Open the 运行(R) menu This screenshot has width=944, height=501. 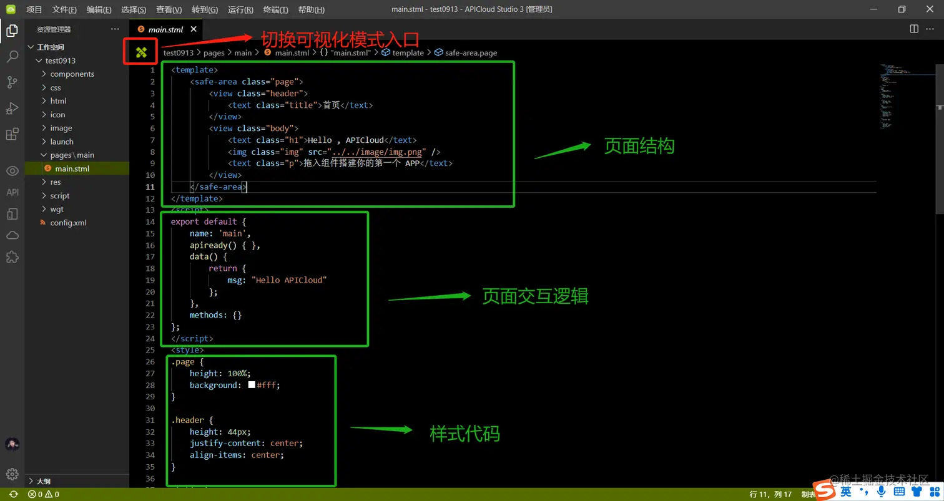(x=241, y=9)
